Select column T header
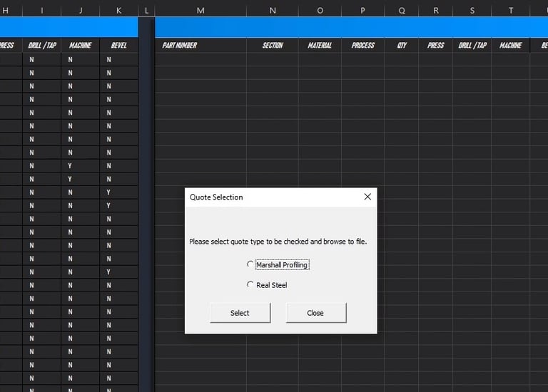The width and height of the screenshot is (548, 392). (511, 11)
